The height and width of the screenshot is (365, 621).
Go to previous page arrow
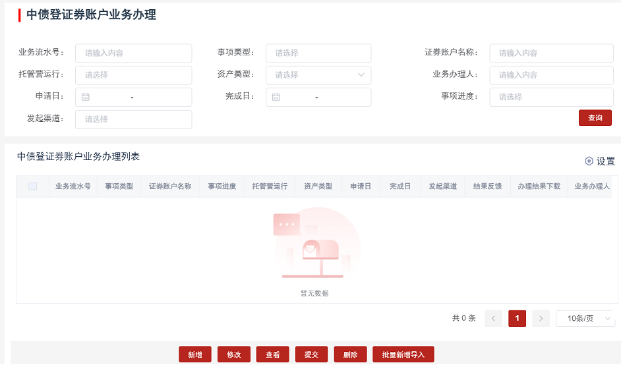click(x=493, y=319)
